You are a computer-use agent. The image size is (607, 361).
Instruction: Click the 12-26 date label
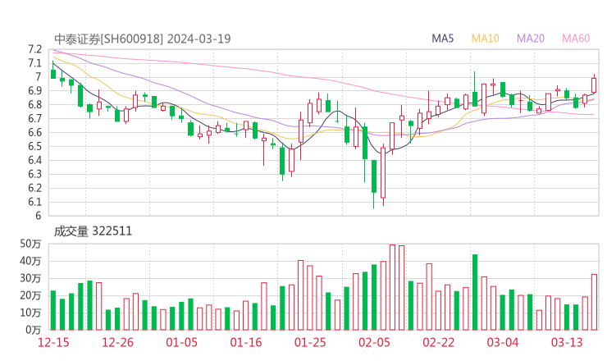click(117, 342)
